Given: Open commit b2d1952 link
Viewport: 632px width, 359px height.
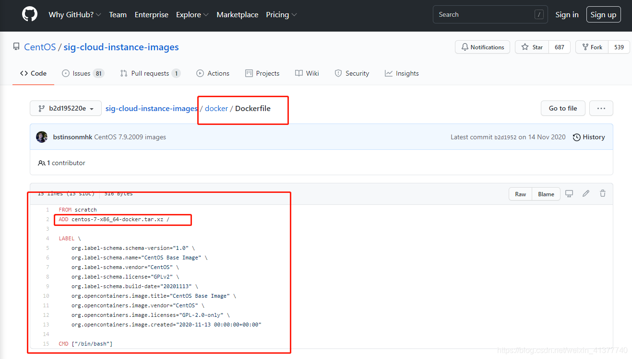Looking at the screenshot, I should pos(505,137).
